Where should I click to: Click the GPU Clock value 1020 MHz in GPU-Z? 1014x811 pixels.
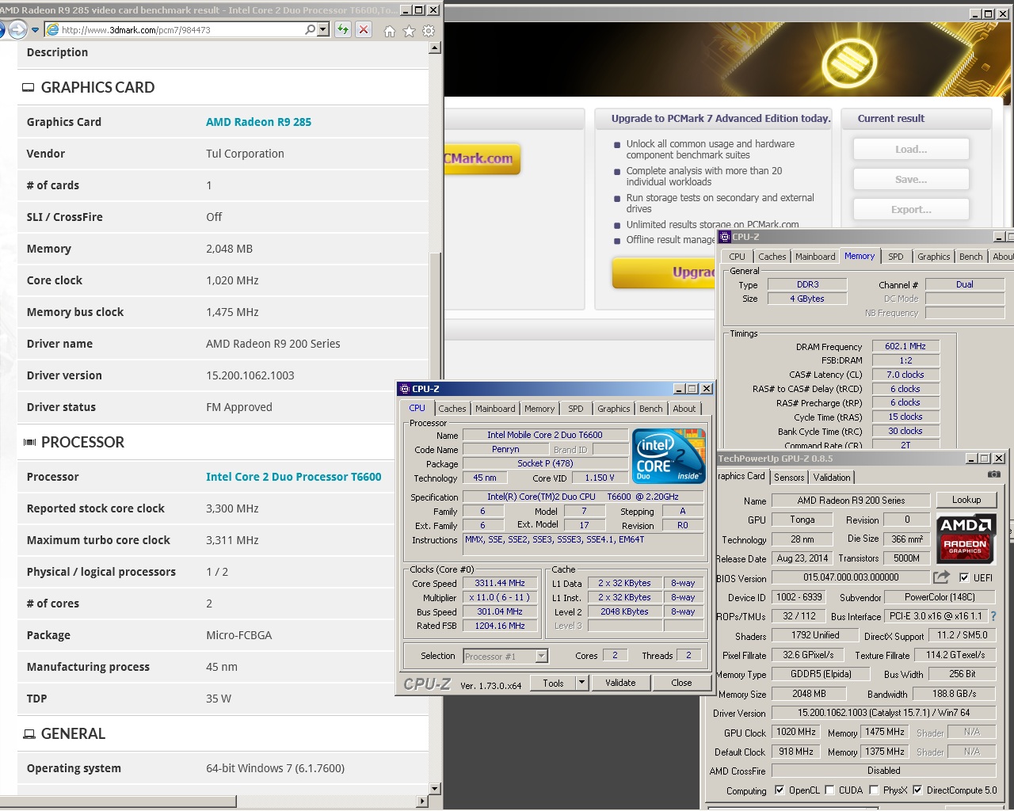pos(795,732)
